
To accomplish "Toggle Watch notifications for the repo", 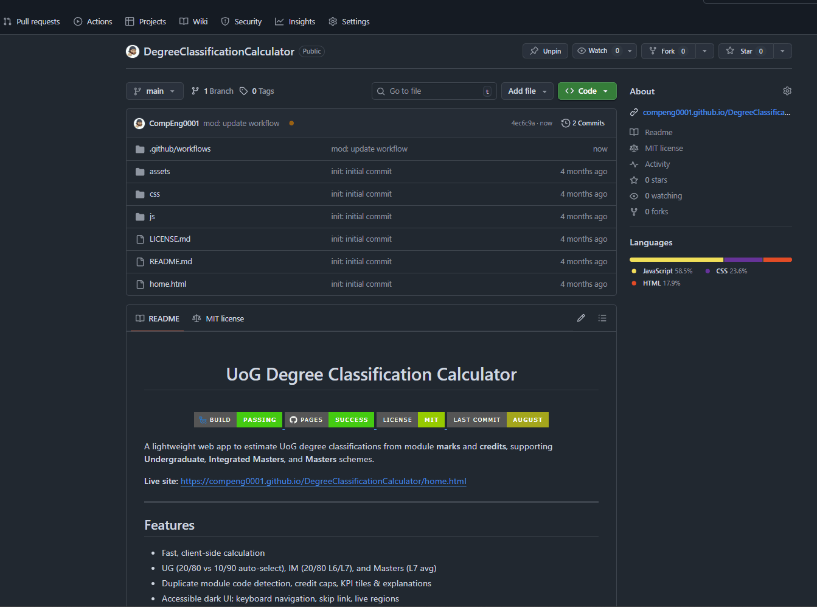I will [x=598, y=51].
